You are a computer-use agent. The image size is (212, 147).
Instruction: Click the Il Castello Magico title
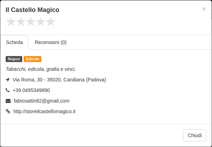[x=33, y=10]
